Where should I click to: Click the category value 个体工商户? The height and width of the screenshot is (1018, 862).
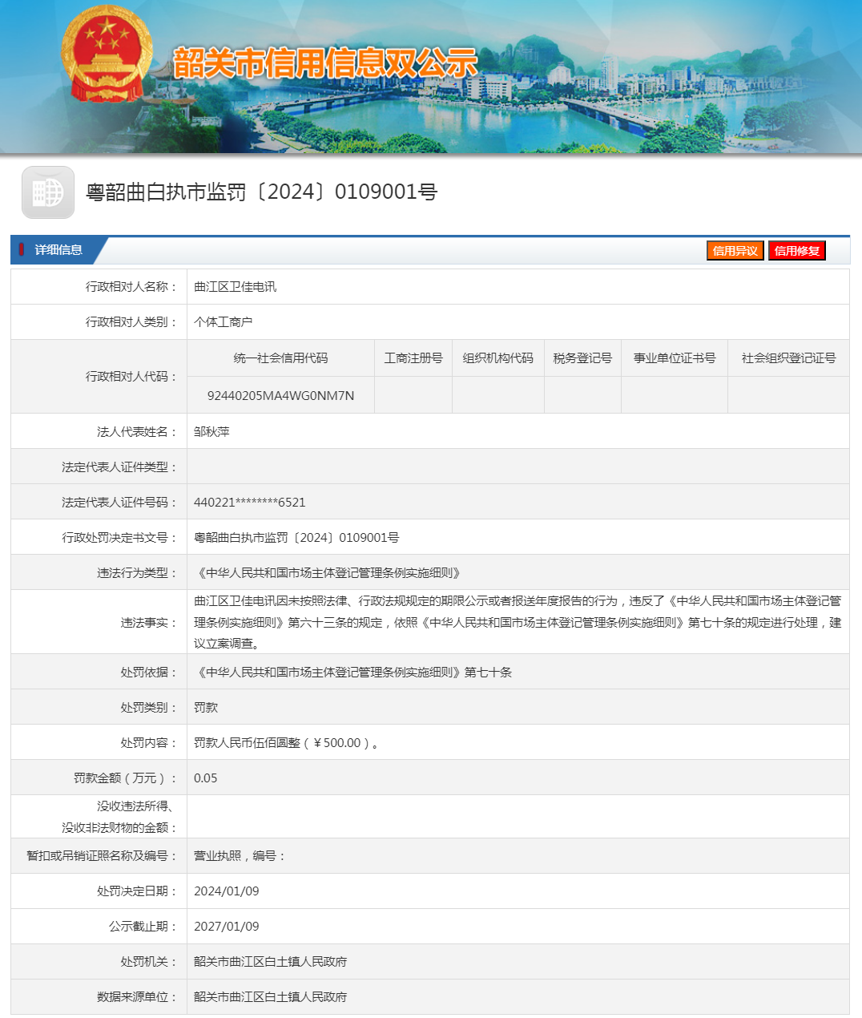(223, 322)
